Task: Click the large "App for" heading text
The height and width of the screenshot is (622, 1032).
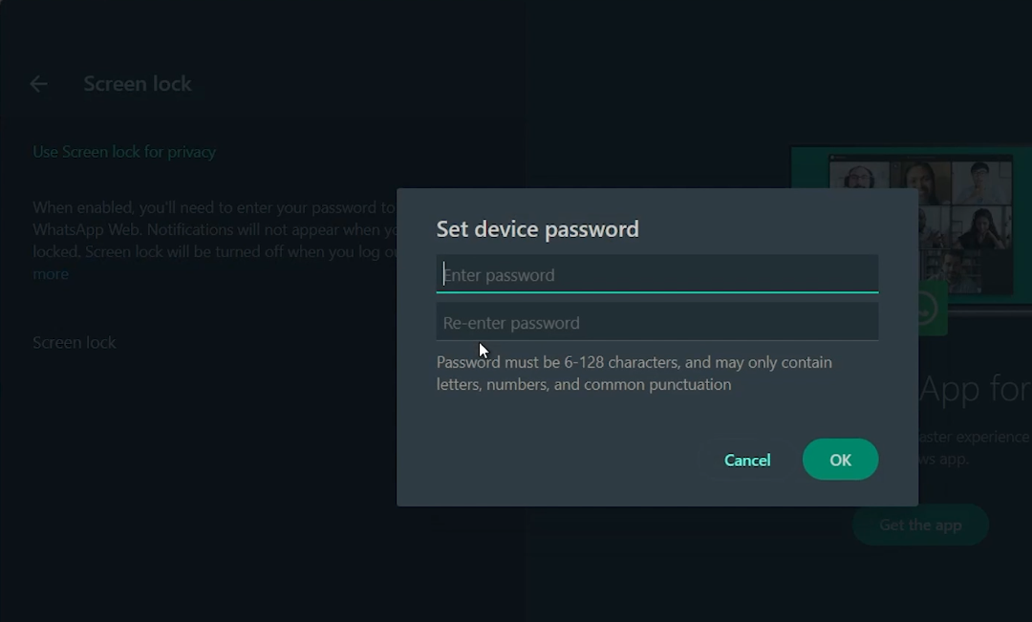Action: (975, 389)
